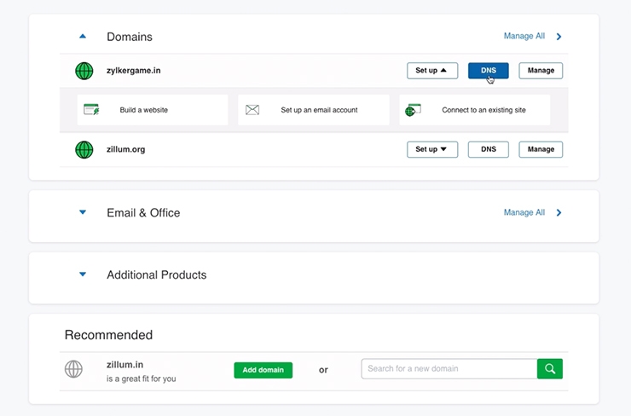Image resolution: width=631 pixels, height=416 pixels.
Task: Collapse the Domains section
Action: [83, 37]
